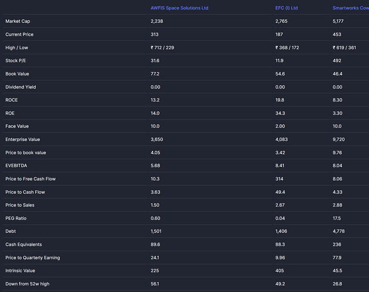
Task: Click Smartworks ROE value 3.30
Action: point(337,113)
